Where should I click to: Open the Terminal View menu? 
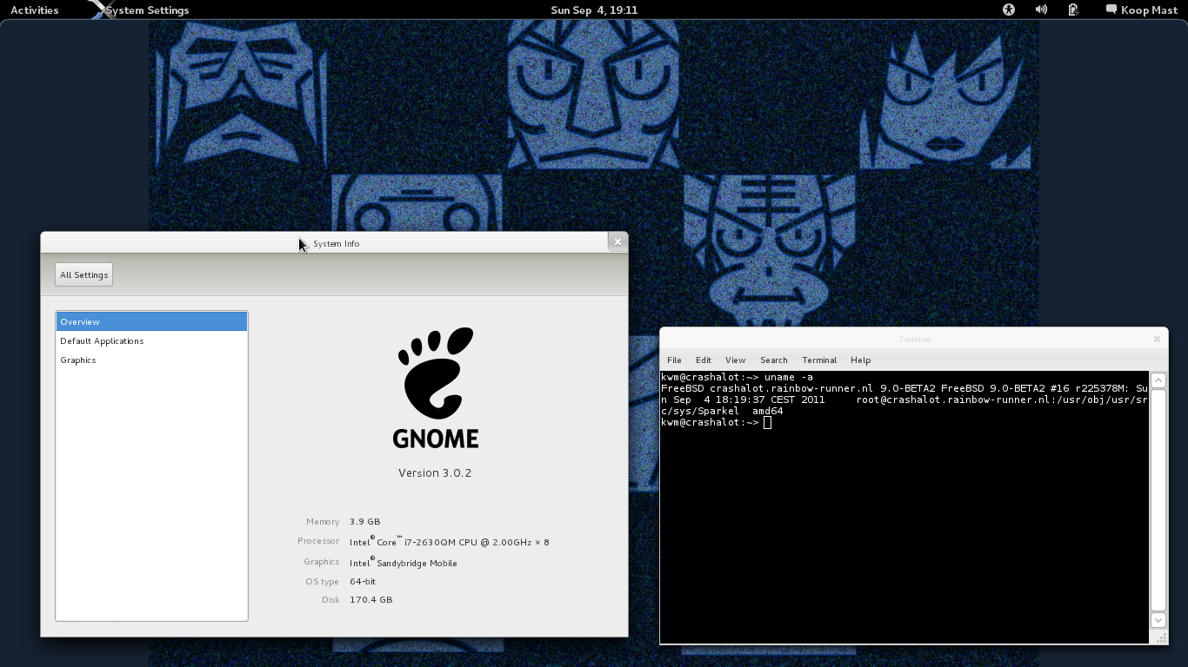(x=736, y=360)
